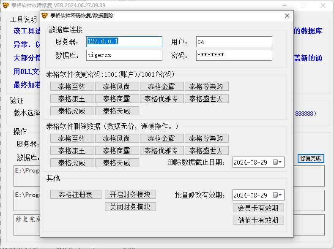Open the 删除数据截止日期 calendar dropdown
This screenshot has width=334, height=249.
point(279,162)
